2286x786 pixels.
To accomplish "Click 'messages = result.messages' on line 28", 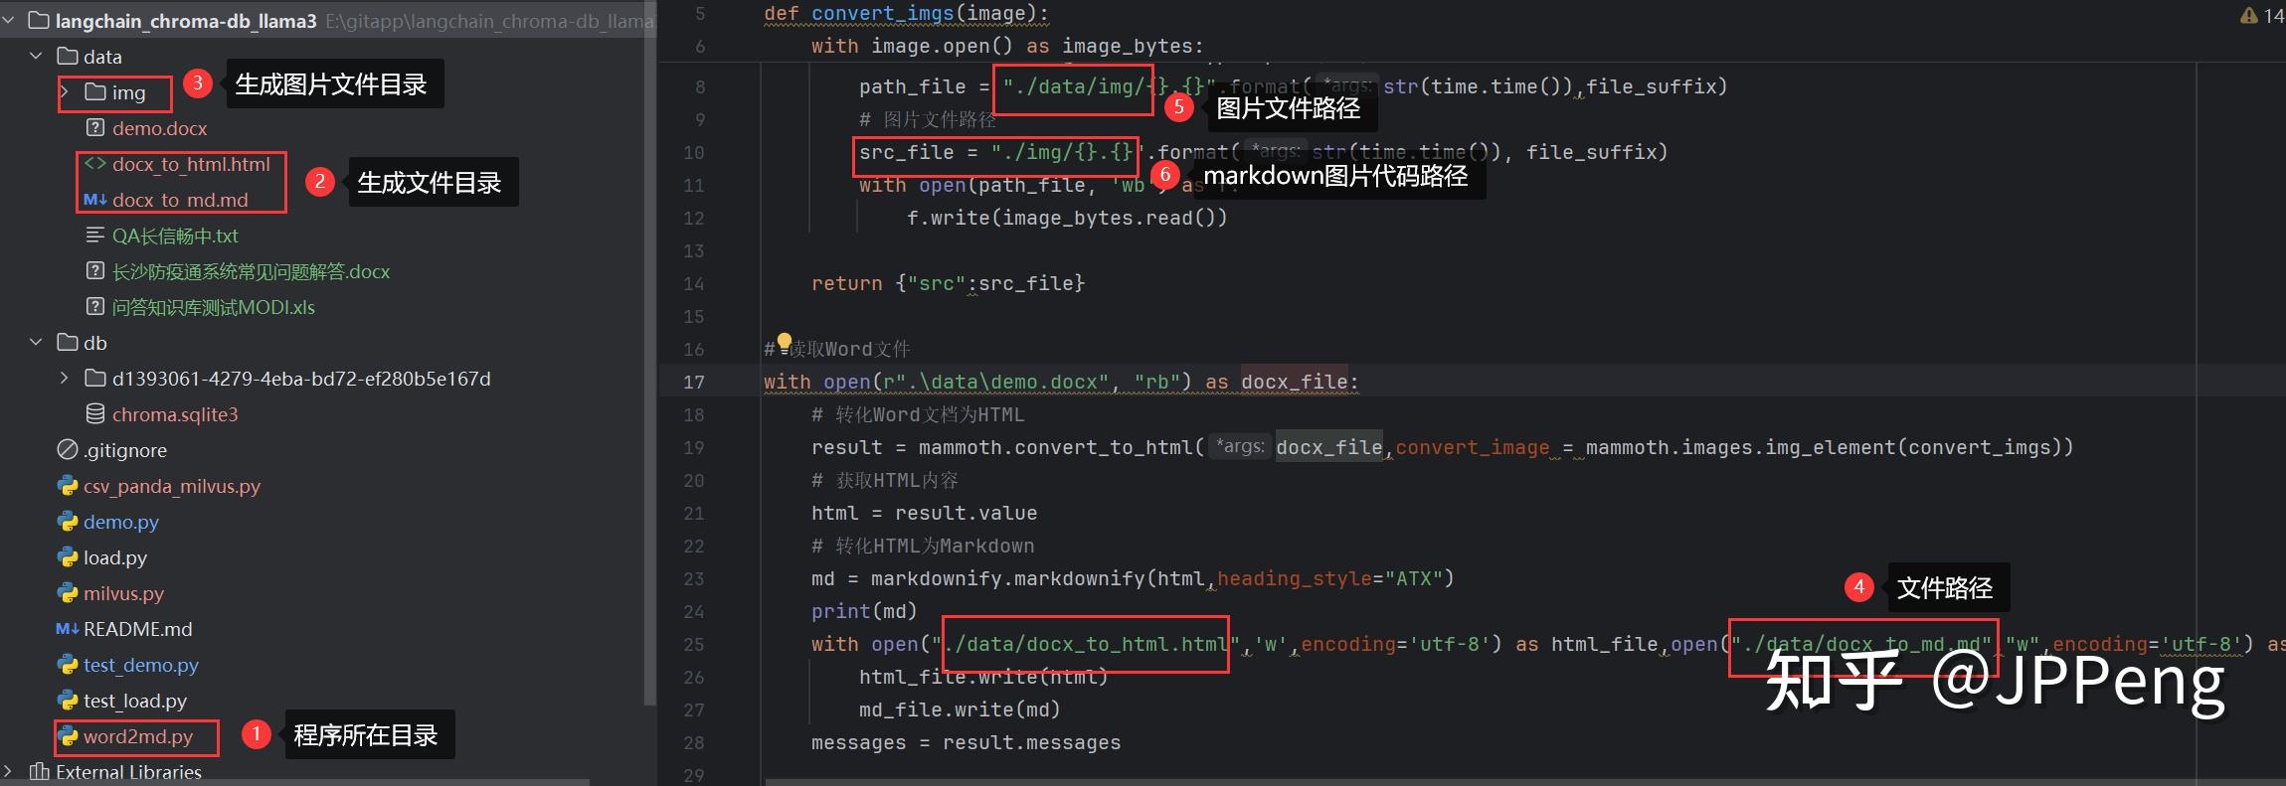I will tap(966, 742).
